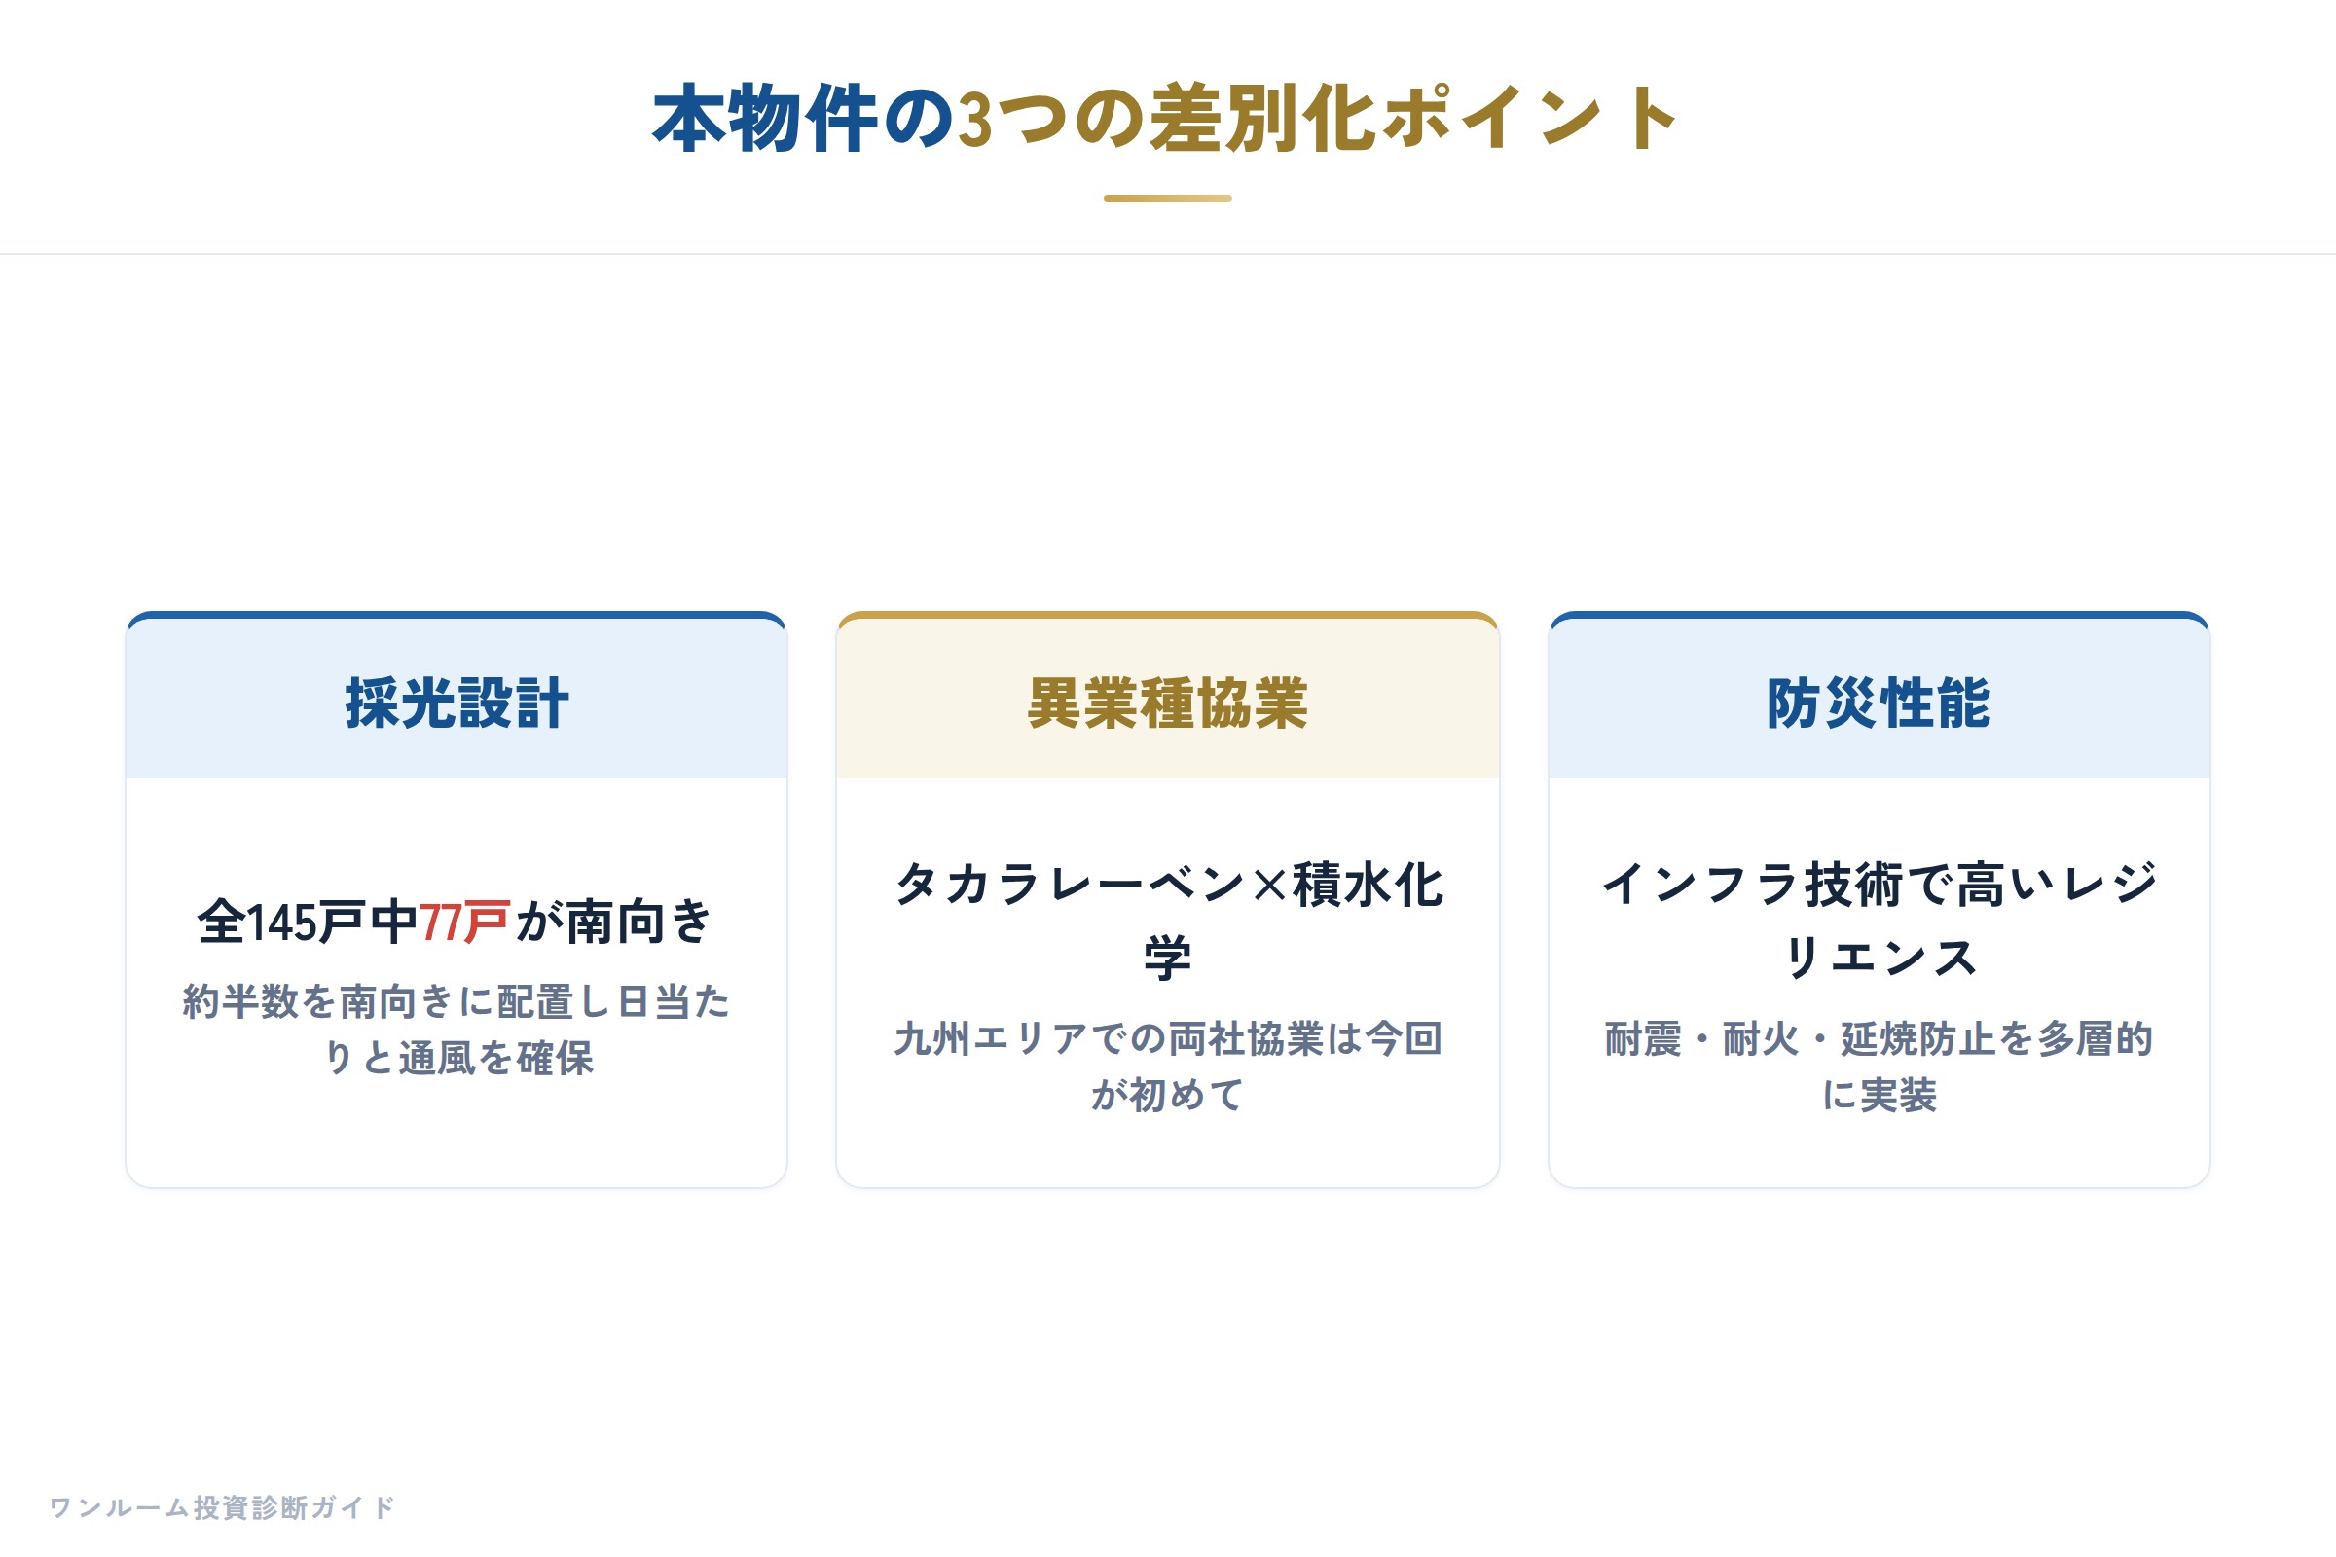Select the 耐震・耐火・延焼防止 description text
Image resolution: width=2336 pixels, height=1557 pixels.
tap(1880, 1067)
